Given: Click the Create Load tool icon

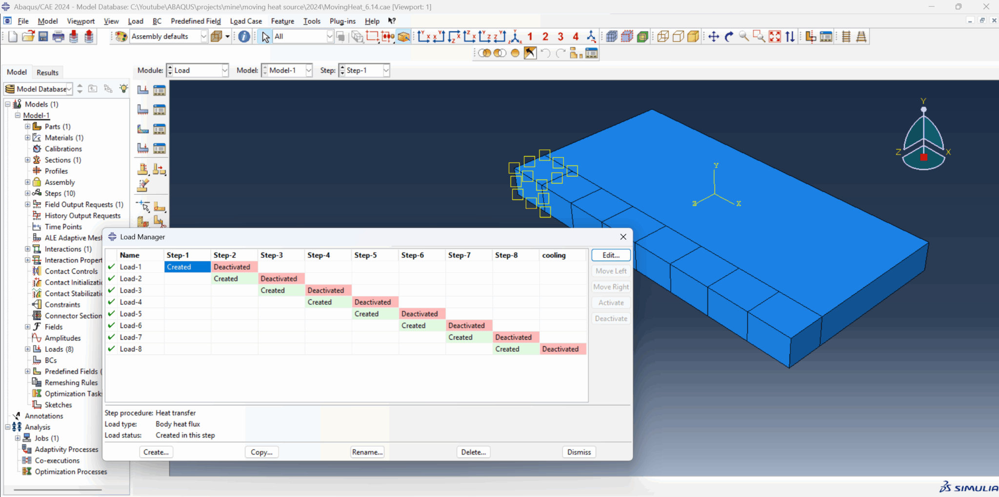Looking at the screenshot, I should click(142, 90).
